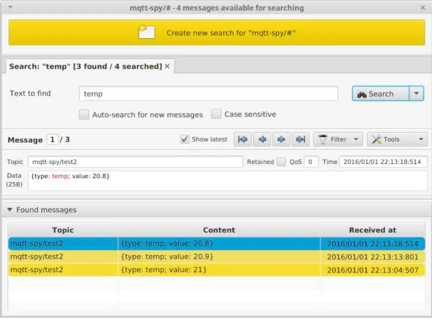Click the binoculars Search button

click(381, 94)
